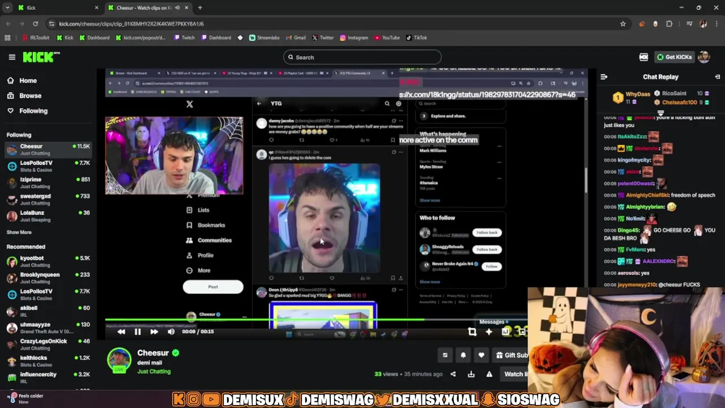Open the Gmail bookmark
Image resolution: width=725 pixels, height=408 pixels.
coord(296,38)
